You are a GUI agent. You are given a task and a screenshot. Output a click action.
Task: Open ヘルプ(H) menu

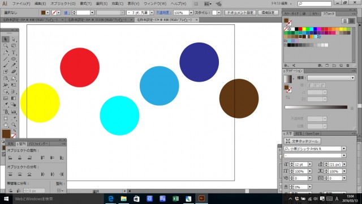[x=179, y=4]
